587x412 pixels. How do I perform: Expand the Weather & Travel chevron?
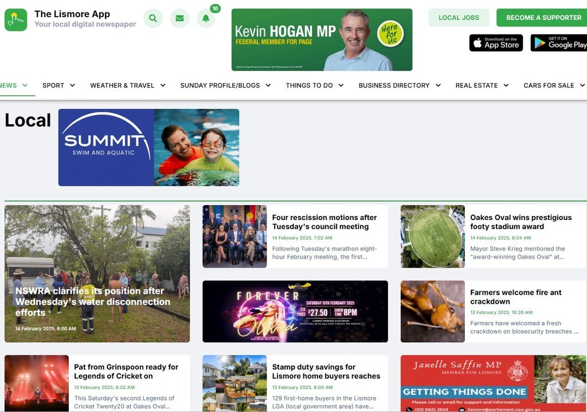(163, 85)
